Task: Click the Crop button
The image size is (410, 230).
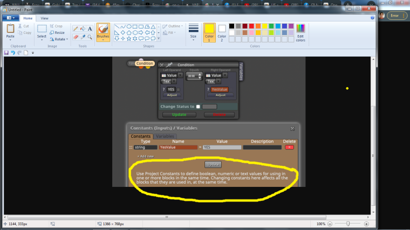Action: click(x=56, y=26)
